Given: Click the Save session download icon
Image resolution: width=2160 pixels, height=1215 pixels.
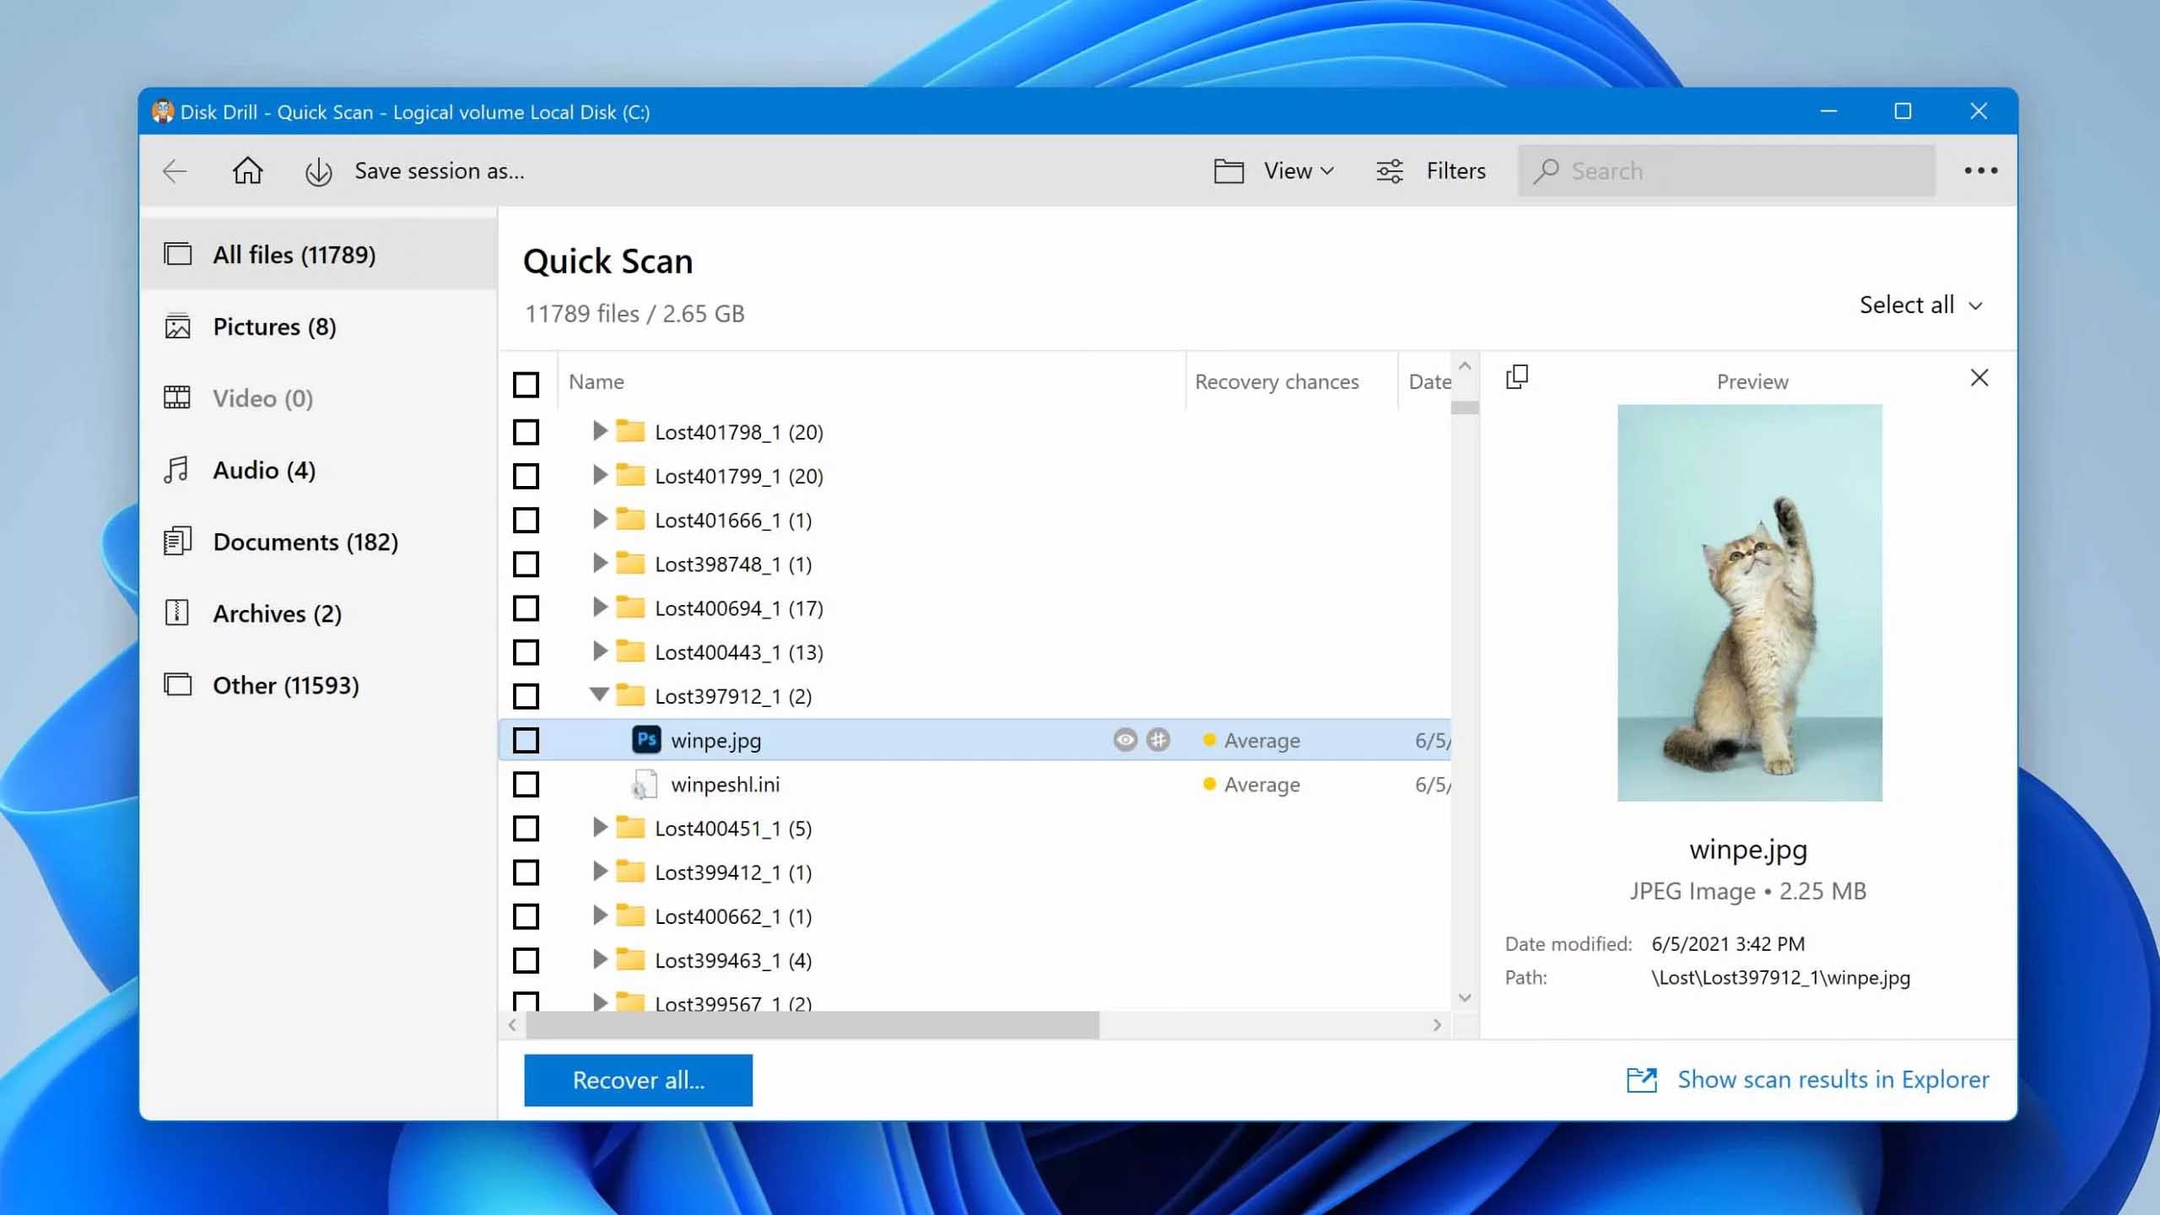Looking at the screenshot, I should click(318, 171).
